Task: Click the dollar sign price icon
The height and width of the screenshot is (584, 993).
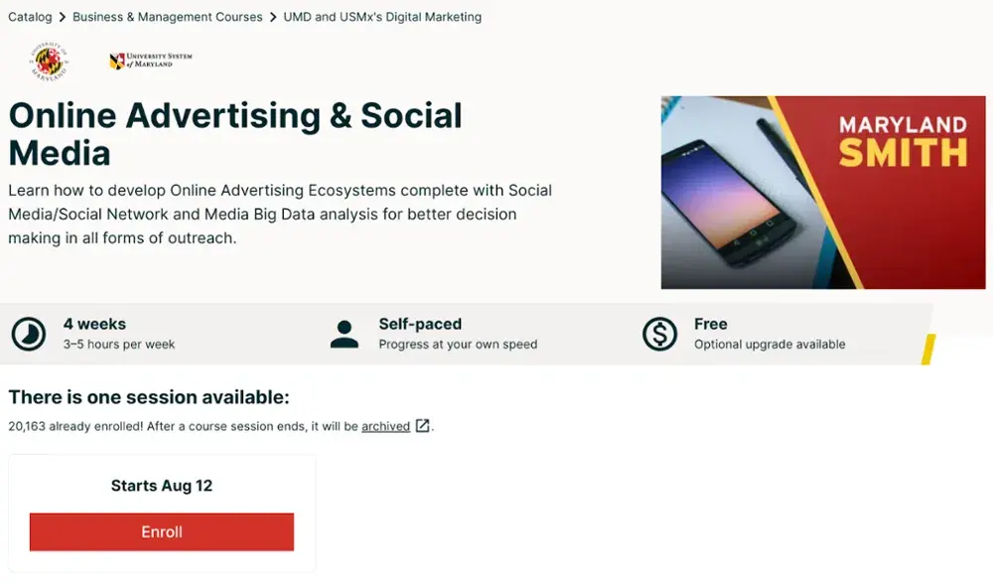Action: coord(659,334)
